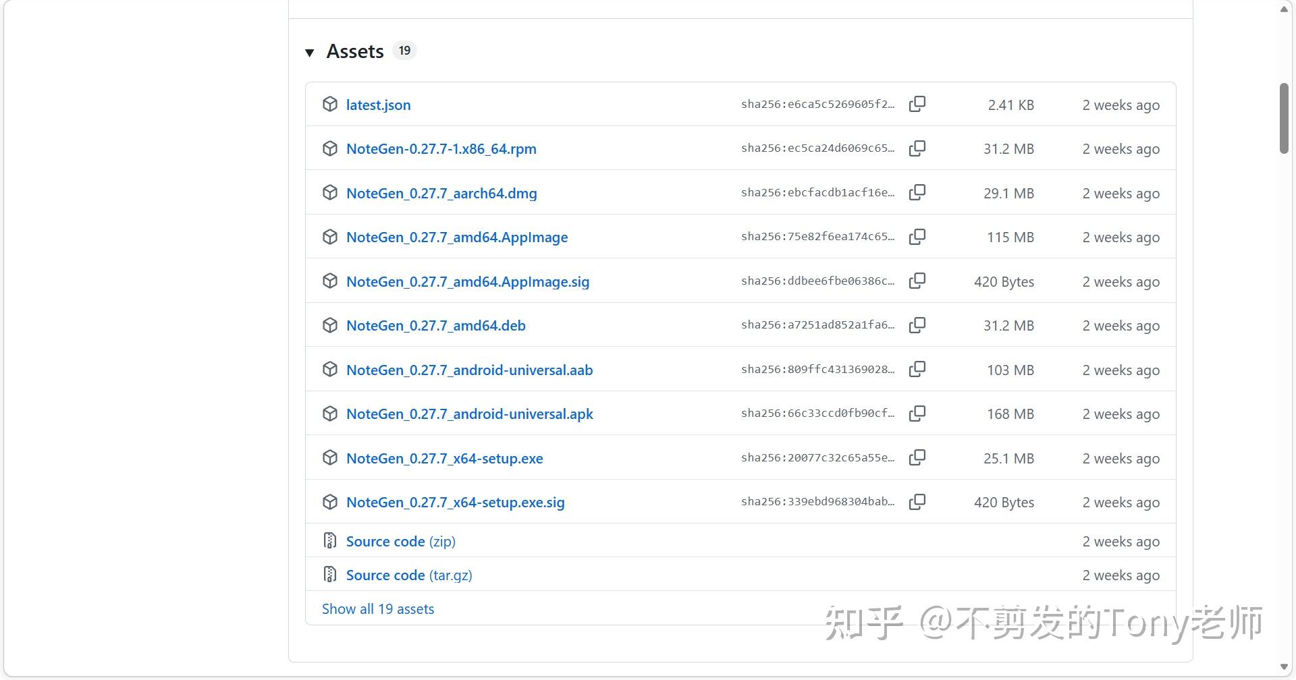The width and height of the screenshot is (1296, 680).
Task: Copy sha256 hash for aarch64.dmg file
Action: 917,192
